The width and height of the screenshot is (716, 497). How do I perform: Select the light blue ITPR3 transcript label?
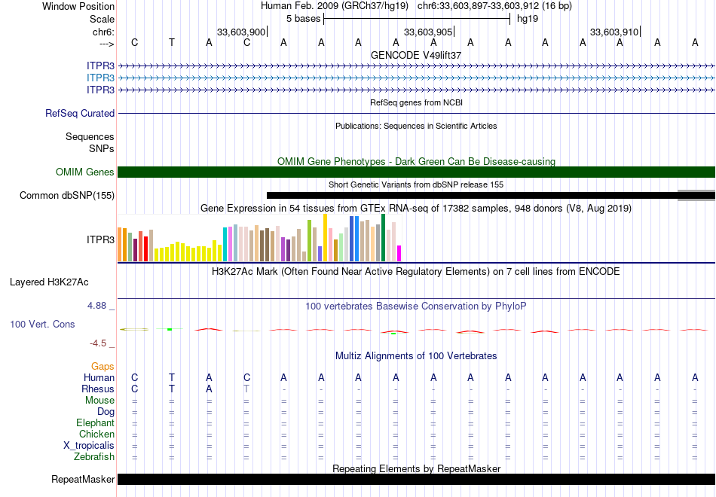pos(100,78)
